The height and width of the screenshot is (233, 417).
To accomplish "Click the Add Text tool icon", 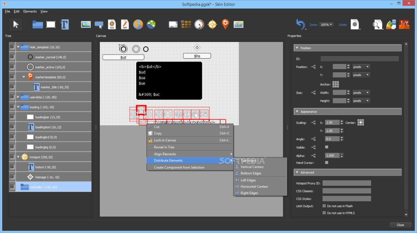I will coord(64,24).
